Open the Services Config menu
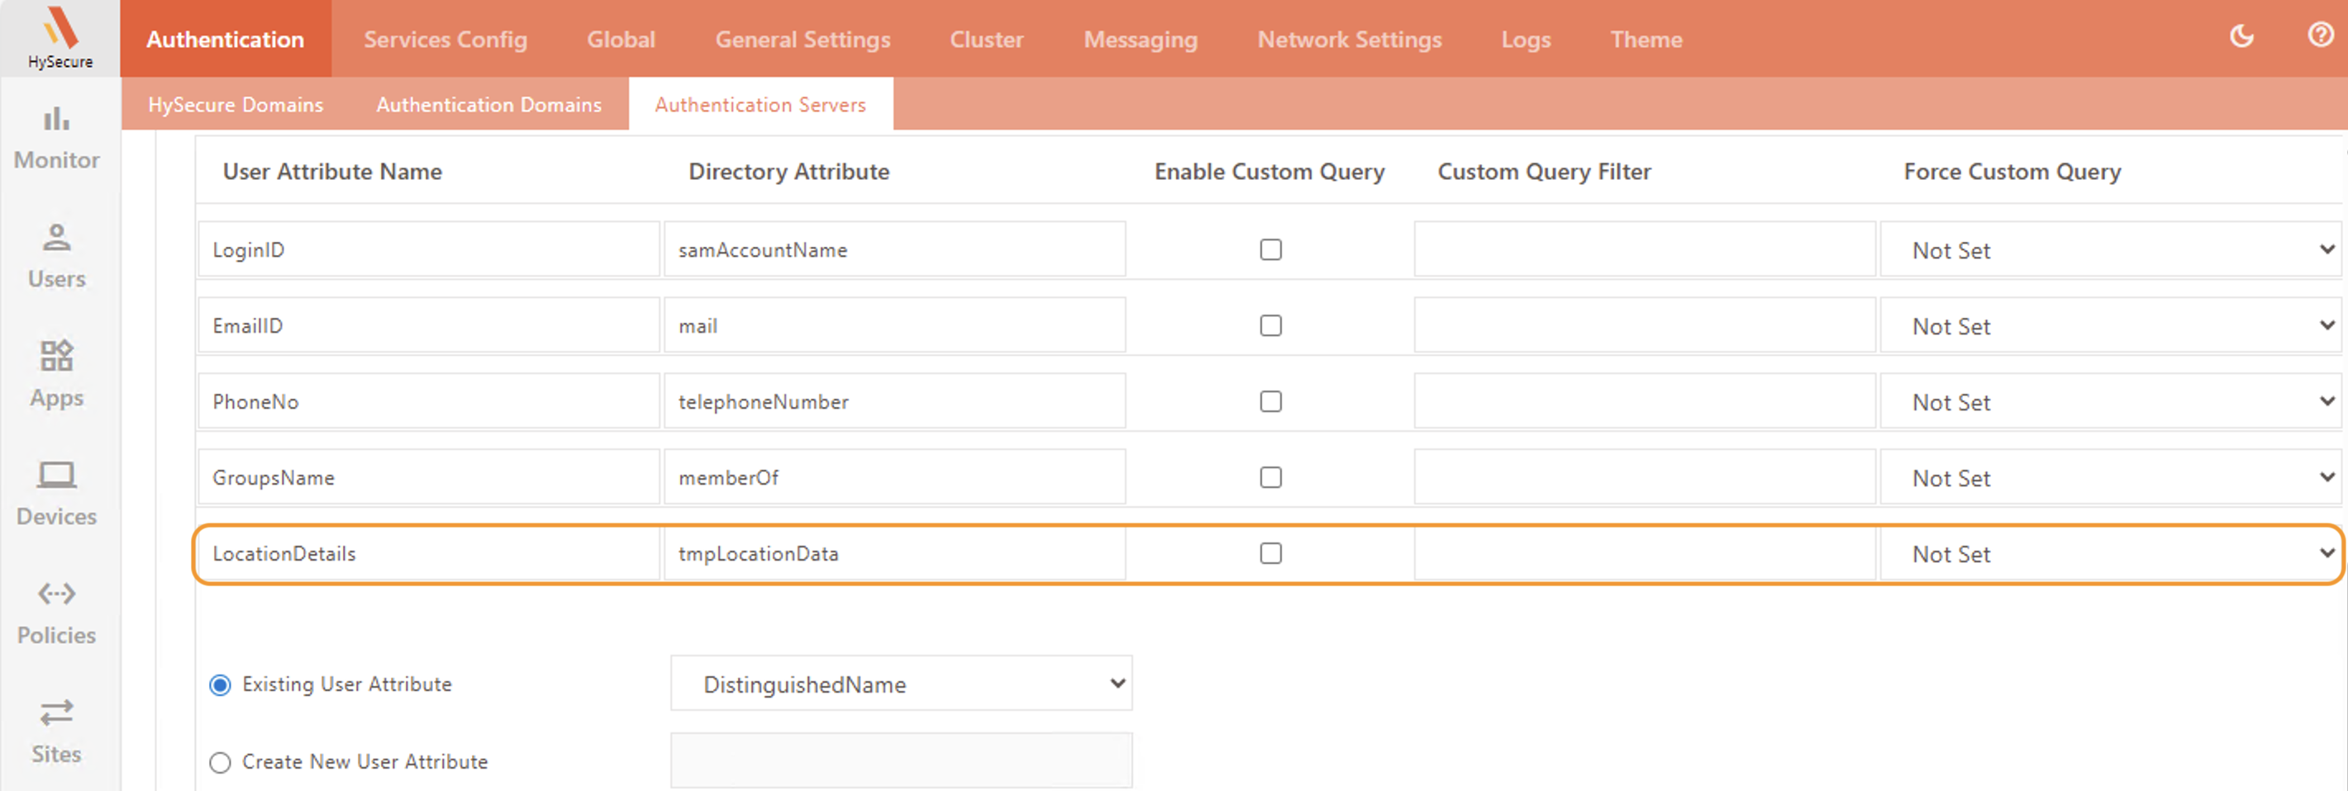This screenshot has height=791, width=2348. (445, 39)
